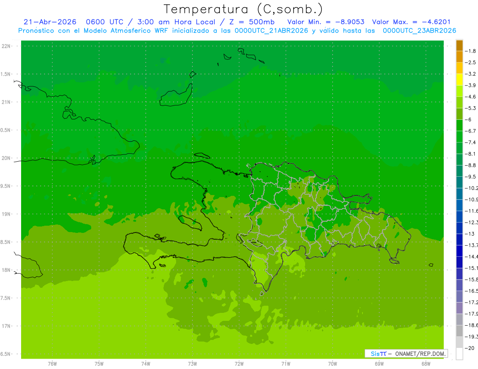This screenshot has width=478, height=369.
Task: Click the Valor Min. = -8.9053 readout
Action: tap(325, 22)
